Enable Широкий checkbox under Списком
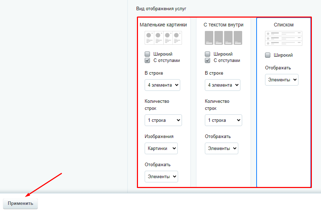Image resolution: width=321 pixels, height=213 pixels. 267,55
